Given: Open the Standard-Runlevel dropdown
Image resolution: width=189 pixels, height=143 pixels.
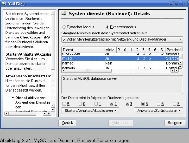Looking at the screenshot, I should coord(122,39).
